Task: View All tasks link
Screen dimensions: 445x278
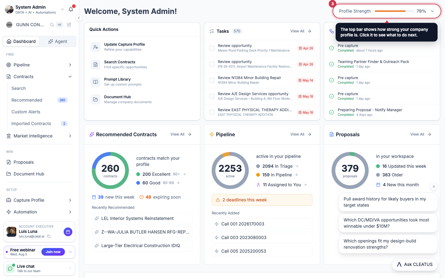Action: (x=301, y=31)
